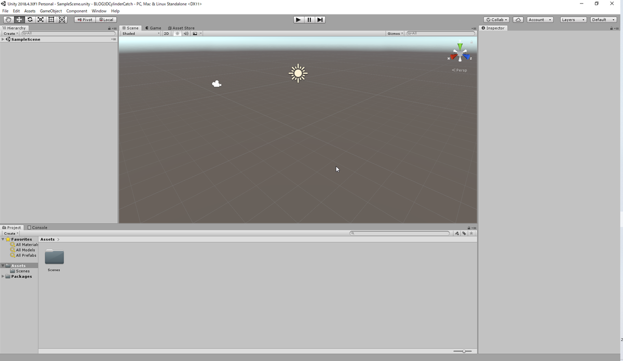
Task: Open the Help menu
Action: point(115,11)
